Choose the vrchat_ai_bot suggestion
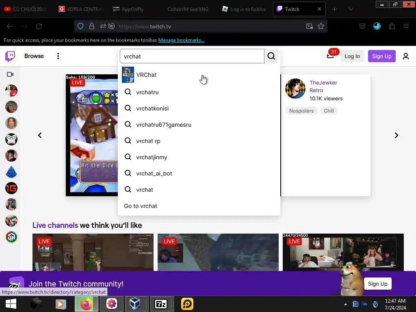416x312 pixels. click(x=199, y=173)
